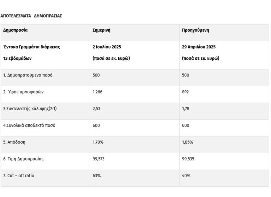Screen dimensions: 271x197
Task: Click the Cut – off ratio row label
Action: click(x=19, y=176)
